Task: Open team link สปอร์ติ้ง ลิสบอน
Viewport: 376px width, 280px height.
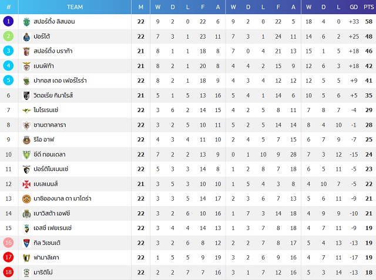Action: (x=54, y=22)
